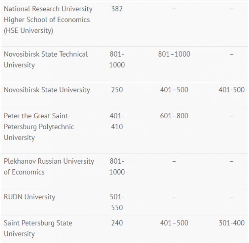Select the 250 ranking for Novosibirsk State University
Screen dimensions: 249x243
(x=117, y=90)
